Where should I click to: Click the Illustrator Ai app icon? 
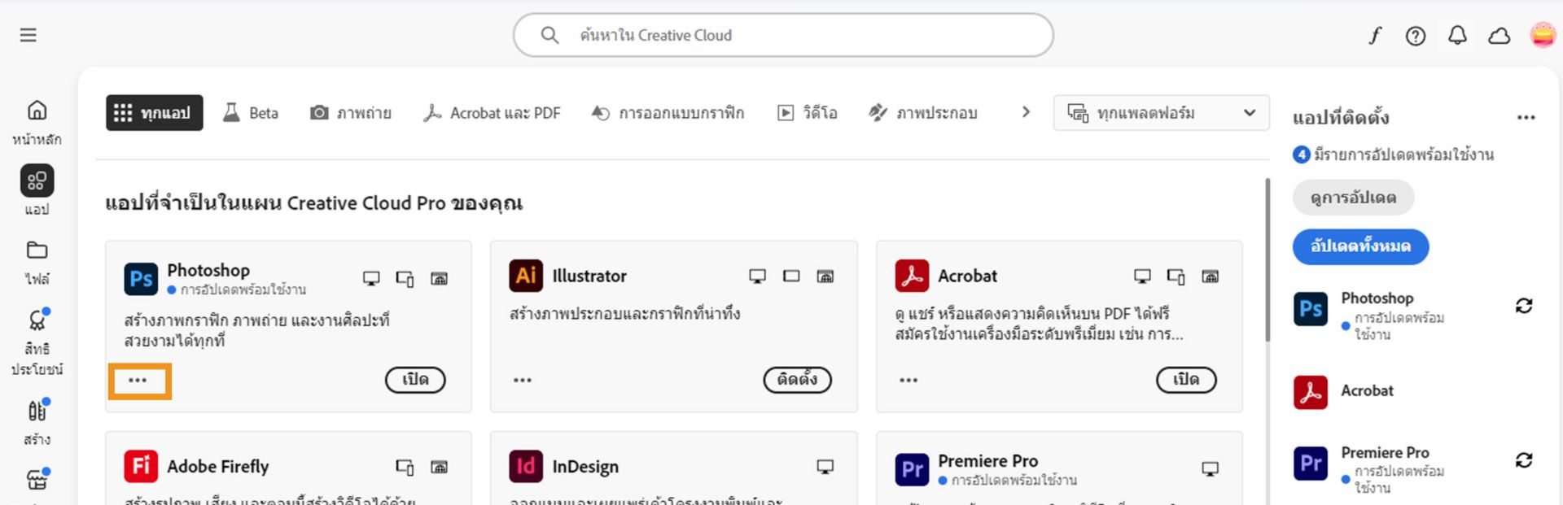526,276
